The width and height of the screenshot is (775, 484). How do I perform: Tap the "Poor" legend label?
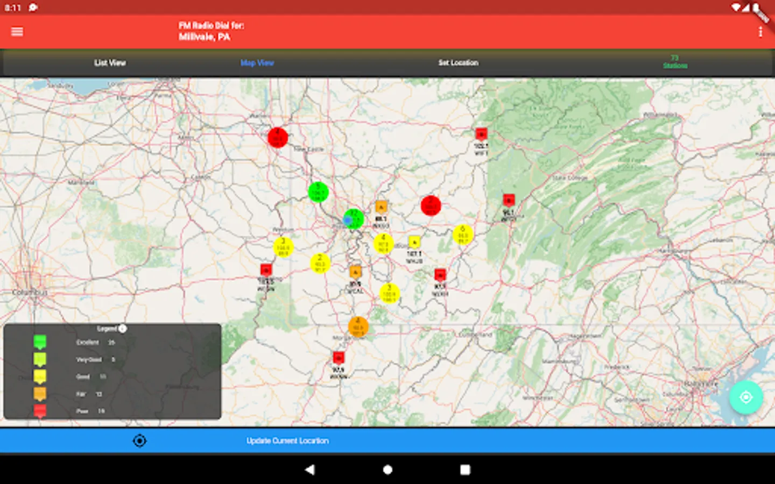coord(82,411)
